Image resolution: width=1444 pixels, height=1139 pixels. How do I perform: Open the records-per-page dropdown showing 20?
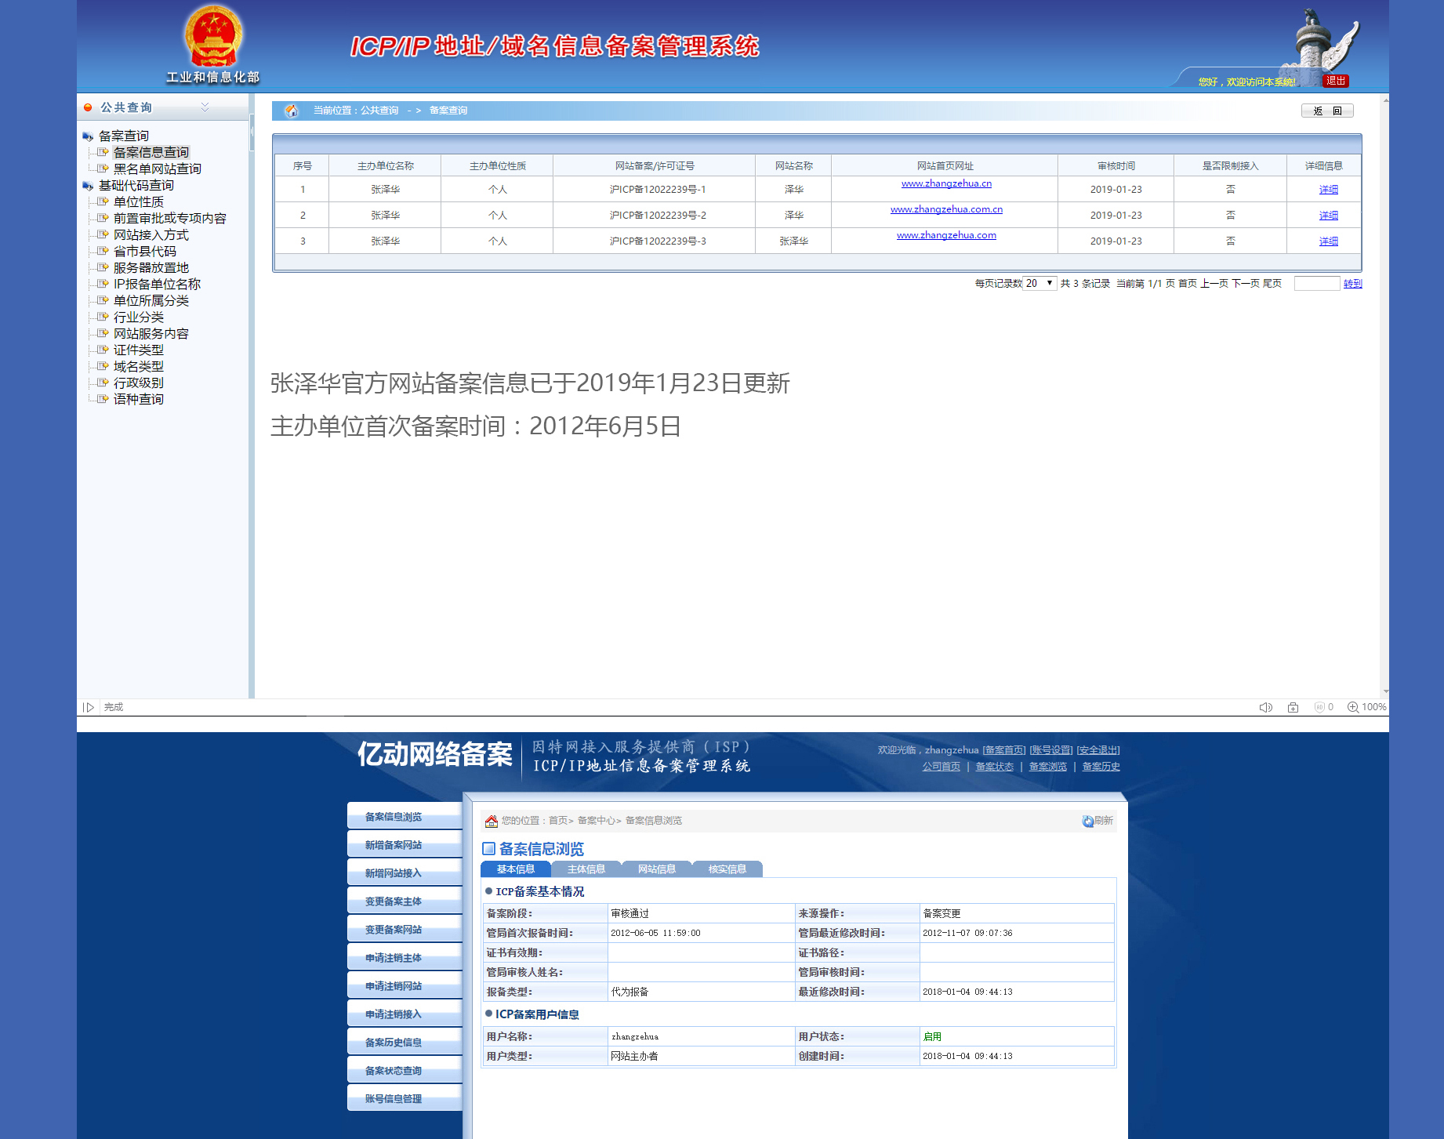point(1040,283)
